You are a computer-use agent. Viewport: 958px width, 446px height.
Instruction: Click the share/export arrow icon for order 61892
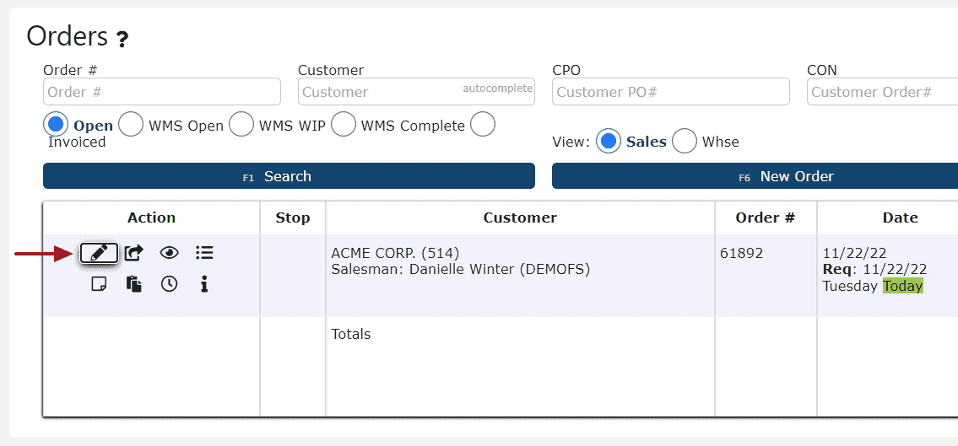point(134,253)
